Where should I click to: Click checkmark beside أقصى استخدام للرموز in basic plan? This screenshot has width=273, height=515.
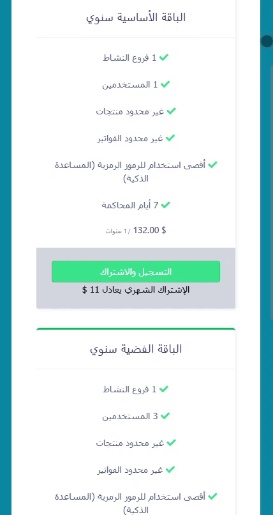212,165
